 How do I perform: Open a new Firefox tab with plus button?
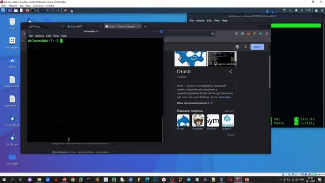pyautogui.click(x=145, y=26)
